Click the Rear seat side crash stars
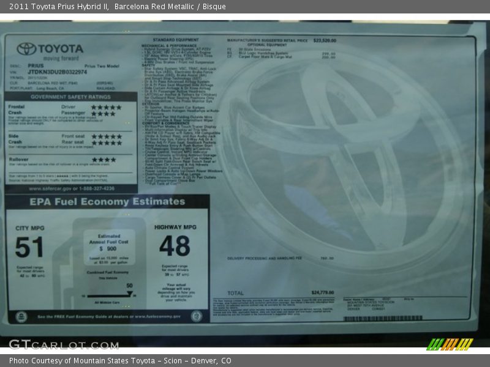This screenshot has width=490, height=367. [x=107, y=143]
